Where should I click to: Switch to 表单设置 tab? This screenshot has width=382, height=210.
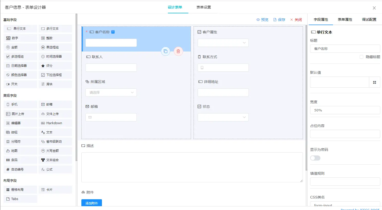tap(204, 7)
